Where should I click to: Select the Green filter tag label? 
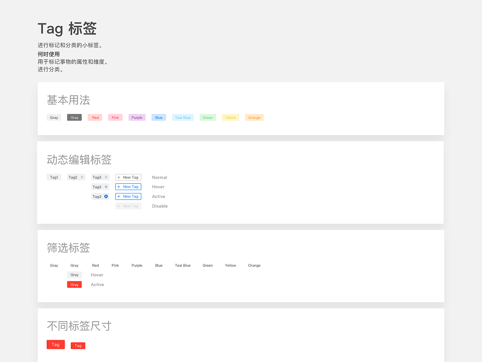pyautogui.click(x=207, y=265)
